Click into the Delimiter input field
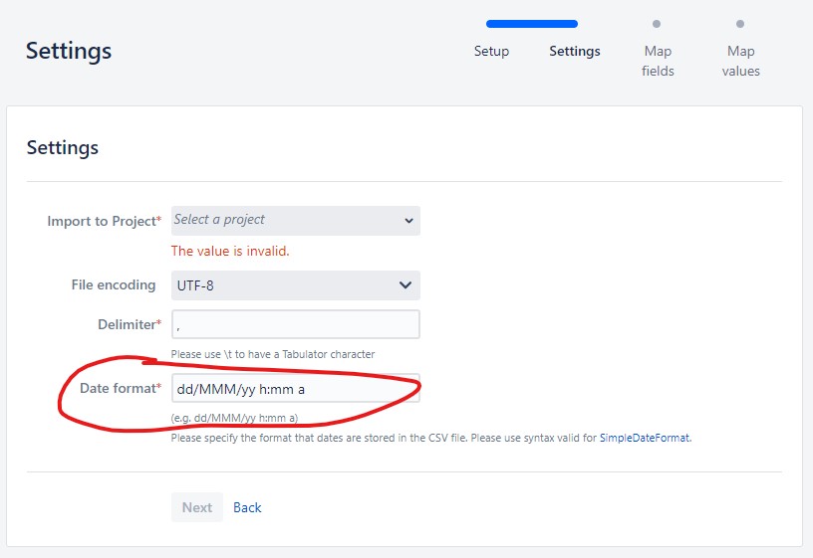This screenshot has width=813, height=558. coord(296,324)
